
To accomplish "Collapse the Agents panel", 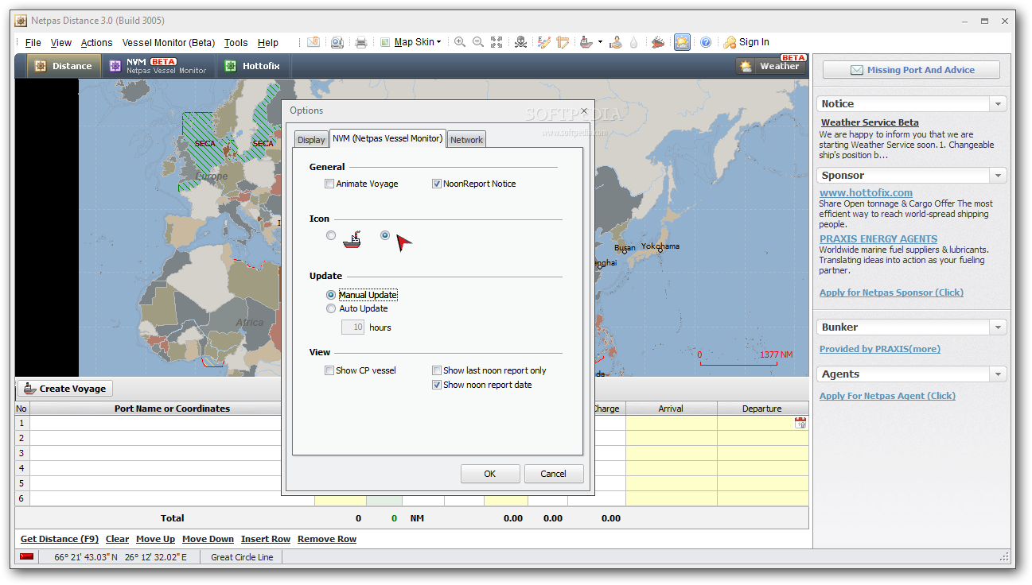I will (998, 374).
